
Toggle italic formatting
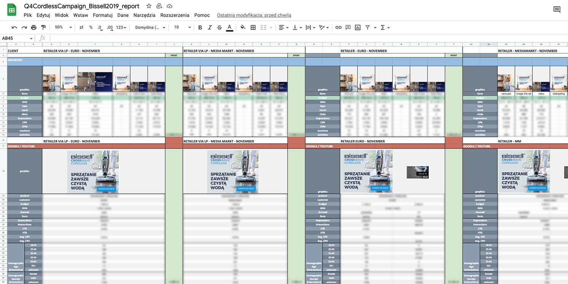coord(209,27)
